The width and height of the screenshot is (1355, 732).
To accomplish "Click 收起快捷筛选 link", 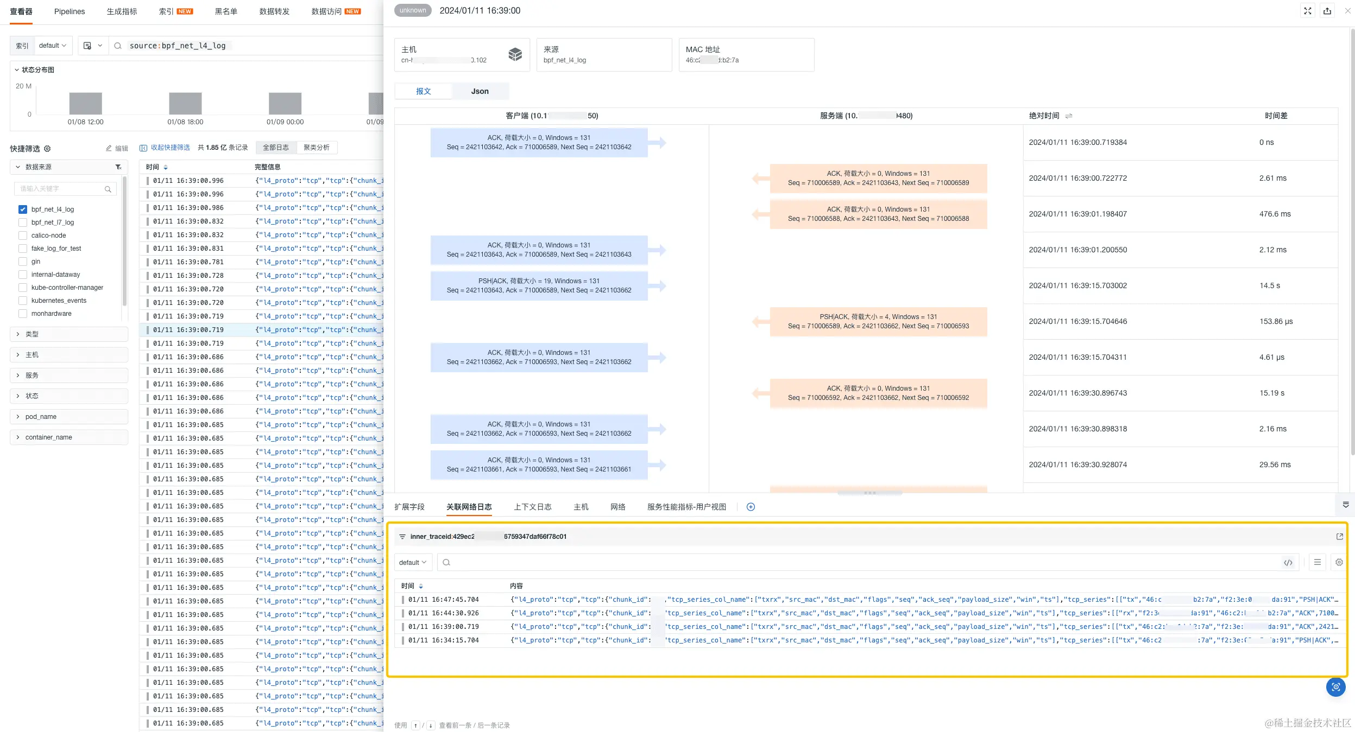I will [x=170, y=148].
